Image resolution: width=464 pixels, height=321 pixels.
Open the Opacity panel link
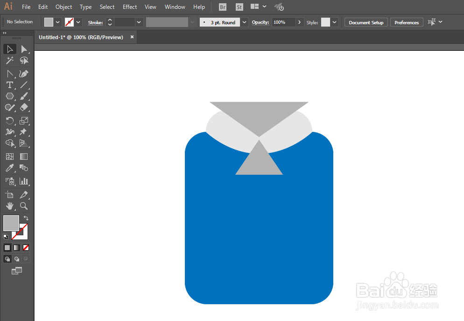(x=260, y=22)
